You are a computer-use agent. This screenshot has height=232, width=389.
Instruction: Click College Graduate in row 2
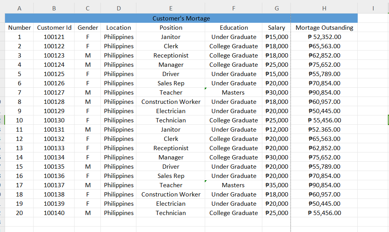[233, 46]
